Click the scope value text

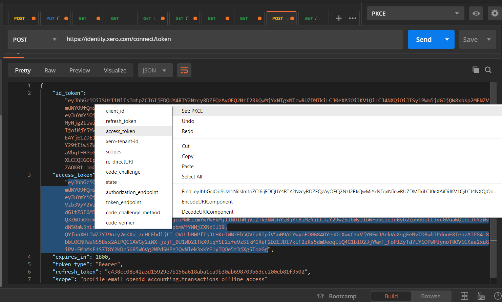coord(174,279)
